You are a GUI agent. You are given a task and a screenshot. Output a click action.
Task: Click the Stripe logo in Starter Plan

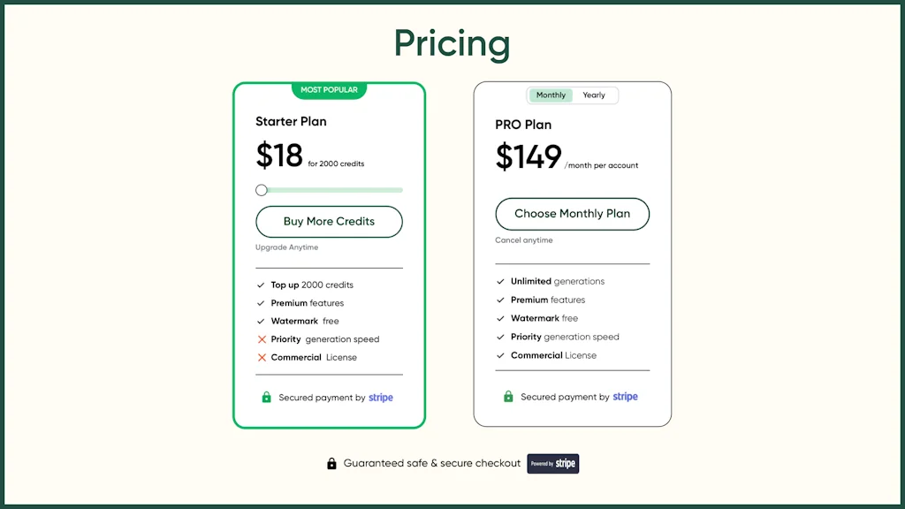click(381, 398)
